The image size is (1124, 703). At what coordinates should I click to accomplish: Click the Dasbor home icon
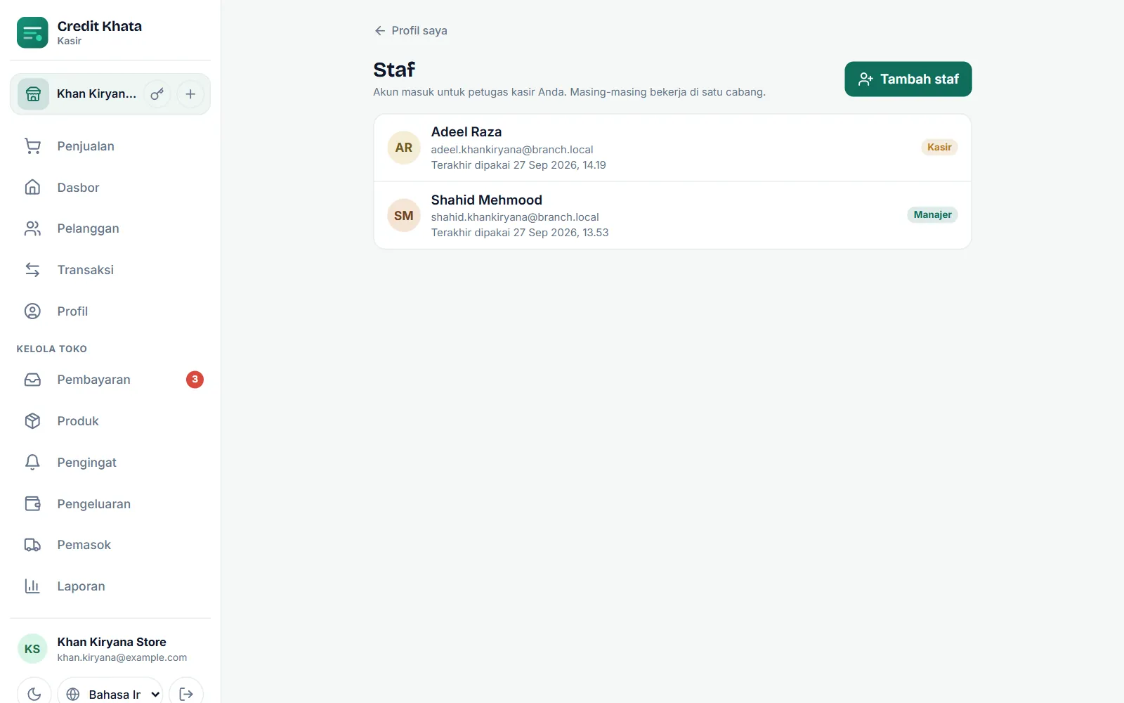tap(32, 188)
